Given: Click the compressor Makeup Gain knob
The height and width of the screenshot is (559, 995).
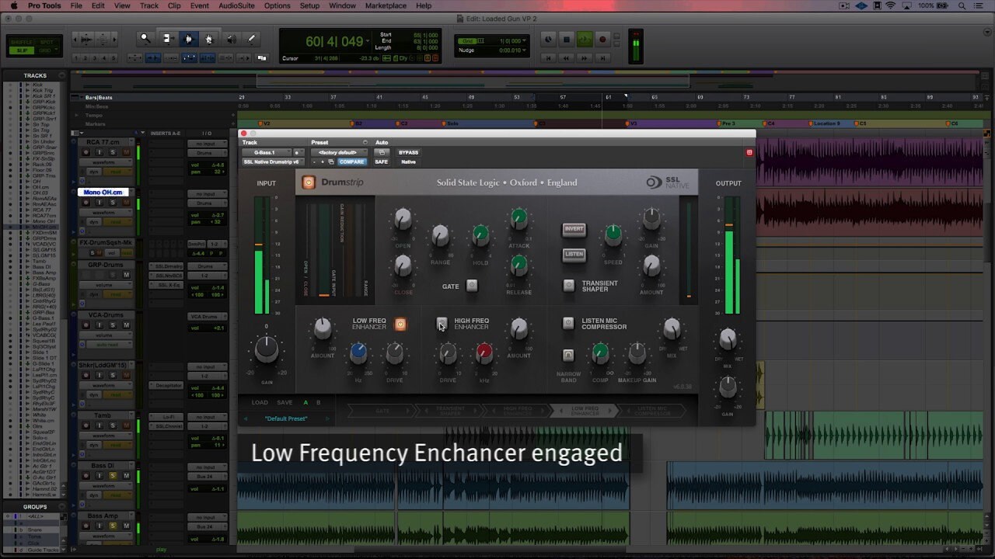Looking at the screenshot, I should pos(637,354).
